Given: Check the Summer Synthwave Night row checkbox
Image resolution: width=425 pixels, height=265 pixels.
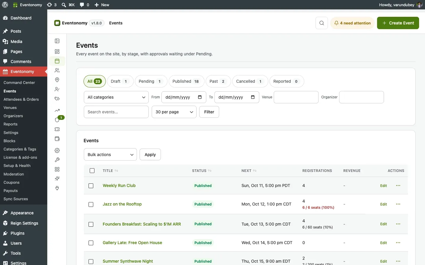Looking at the screenshot, I should click(91, 261).
